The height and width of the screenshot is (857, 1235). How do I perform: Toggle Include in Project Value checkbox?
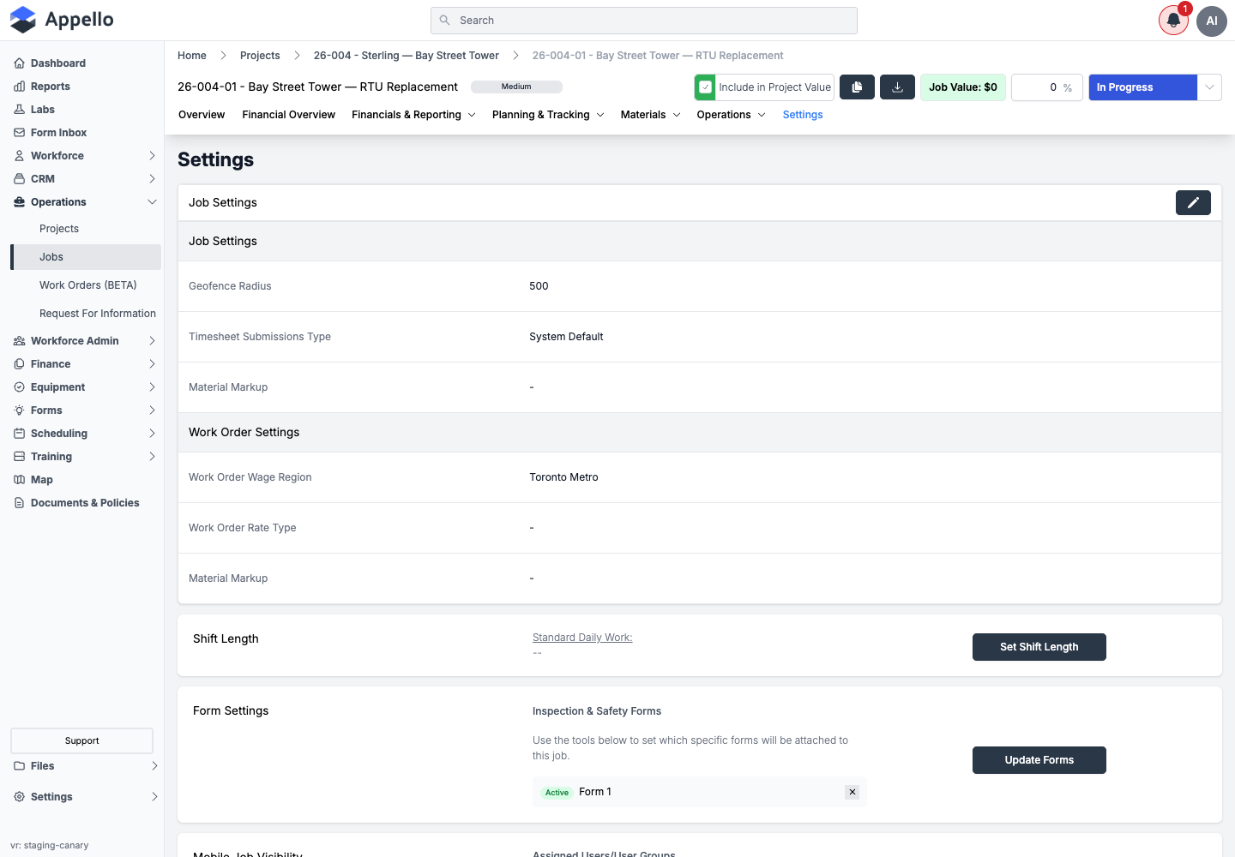point(705,87)
